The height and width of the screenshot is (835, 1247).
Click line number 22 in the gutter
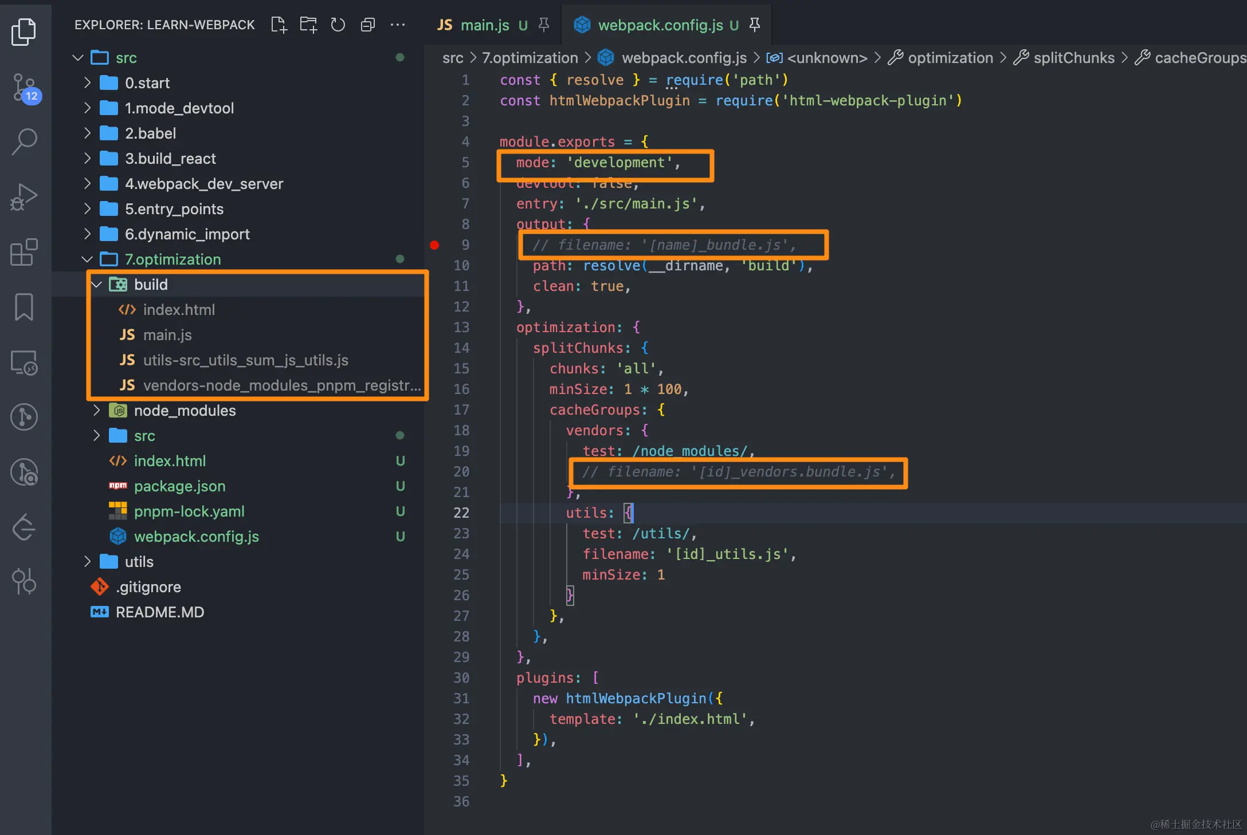point(461,513)
